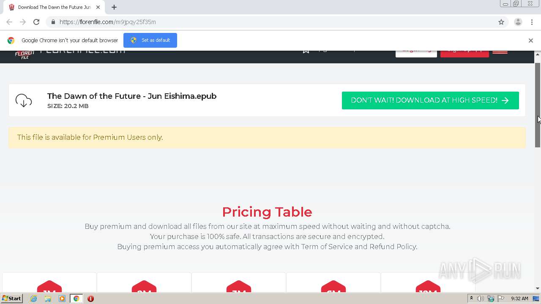Viewport: 541px width, 304px height.
Task: Click the volume speaker tray icon
Action: click(481, 299)
